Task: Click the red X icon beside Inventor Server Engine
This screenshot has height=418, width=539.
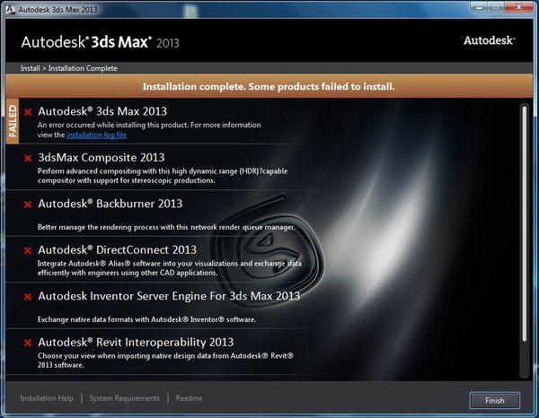Action: [28, 297]
